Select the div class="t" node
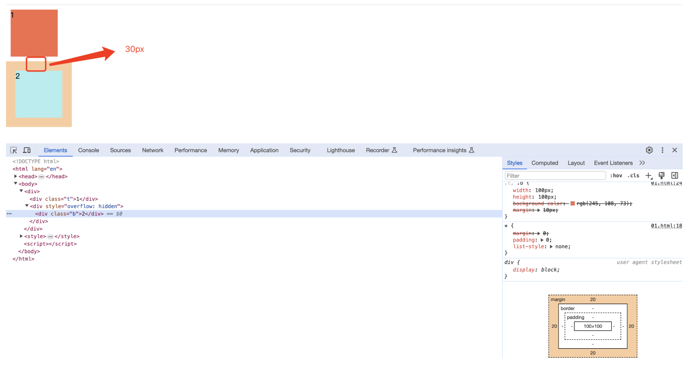Screen dimensions: 688x377 (x=64, y=199)
